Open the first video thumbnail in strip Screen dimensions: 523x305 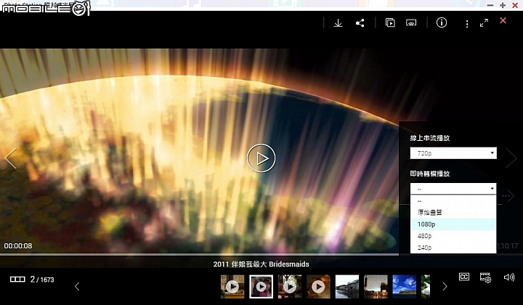pyautogui.click(x=232, y=286)
